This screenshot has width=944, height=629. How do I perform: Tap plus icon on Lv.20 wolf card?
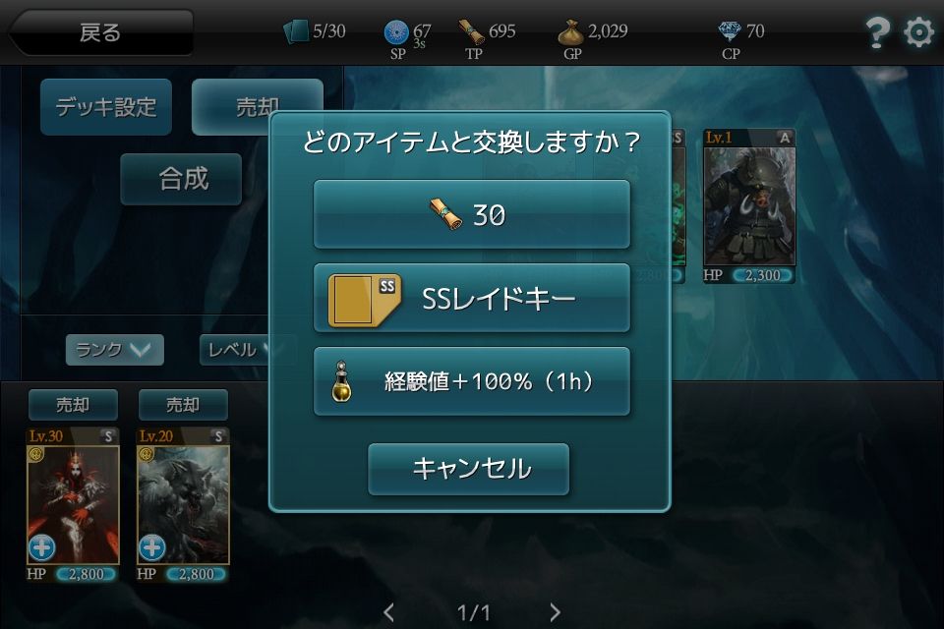(x=151, y=547)
